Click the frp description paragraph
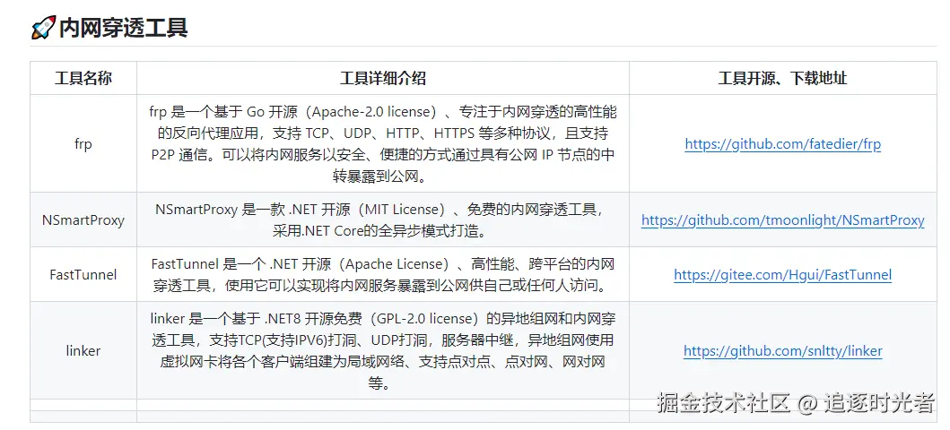Image resolution: width=950 pixels, height=430 pixels. 383,144
